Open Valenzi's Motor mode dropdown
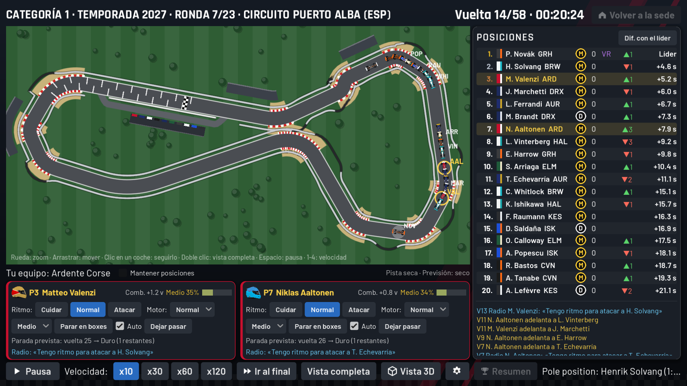Image resolution: width=687 pixels, height=386 pixels. click(192, 310)
